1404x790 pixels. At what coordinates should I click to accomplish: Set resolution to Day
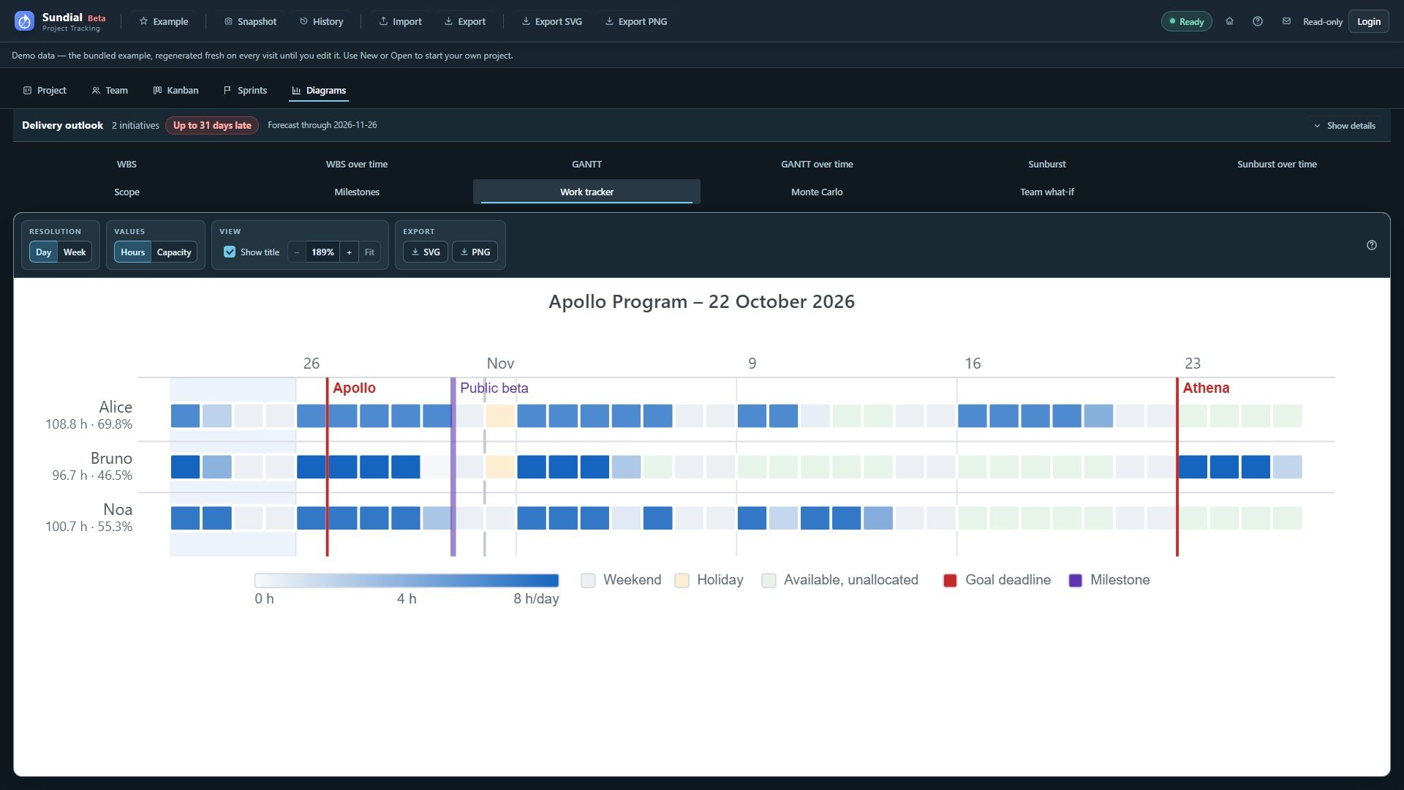[43, 252]
